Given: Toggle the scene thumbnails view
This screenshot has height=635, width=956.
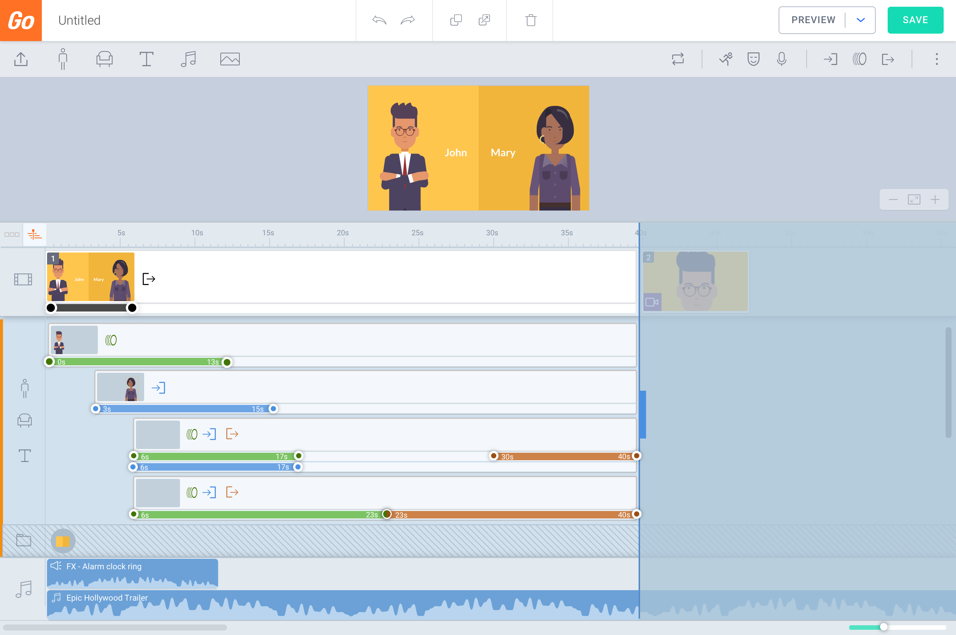Looking at the screenshot, I should pos(12,235).
